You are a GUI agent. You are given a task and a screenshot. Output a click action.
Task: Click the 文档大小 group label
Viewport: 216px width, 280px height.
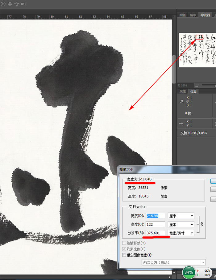(137, 207)
